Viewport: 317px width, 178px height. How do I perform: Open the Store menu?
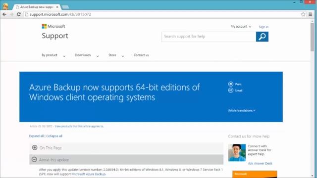(112, 55)
